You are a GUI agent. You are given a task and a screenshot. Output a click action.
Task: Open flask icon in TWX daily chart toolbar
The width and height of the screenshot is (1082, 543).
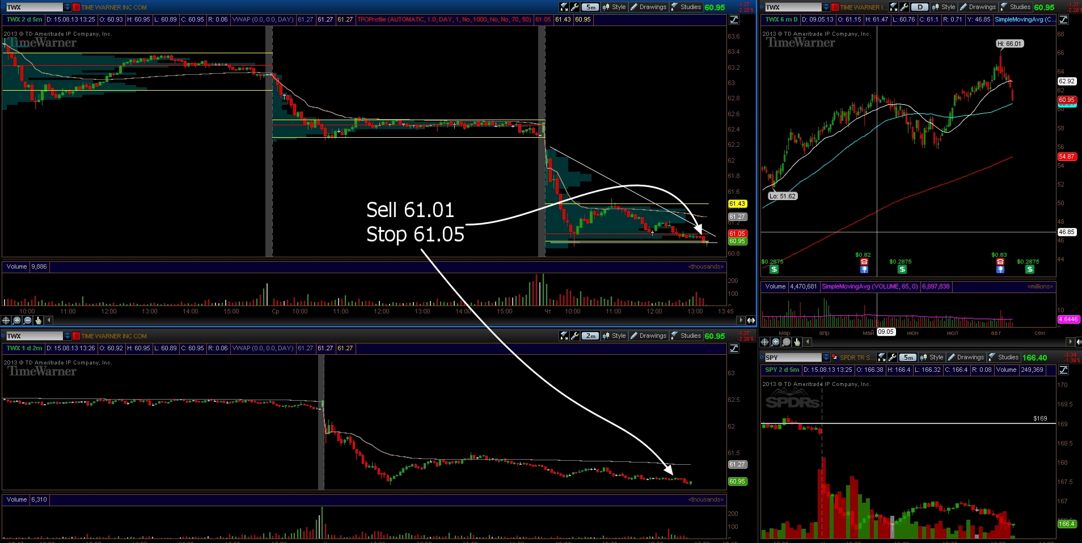point(894,7)
